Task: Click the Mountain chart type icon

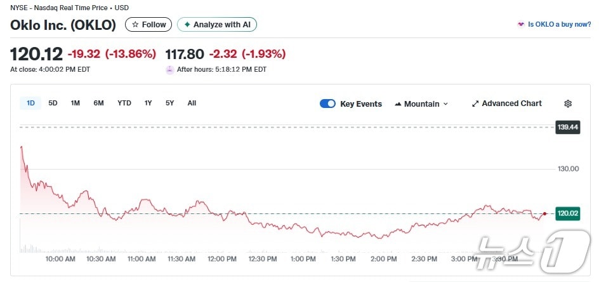Action: point(398,104)
